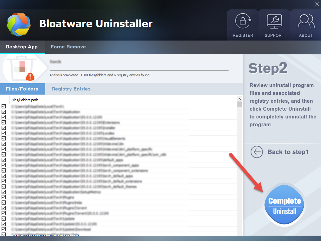
Task: Select the Plugins\Torrent folder path row
Action: [49, 208]
